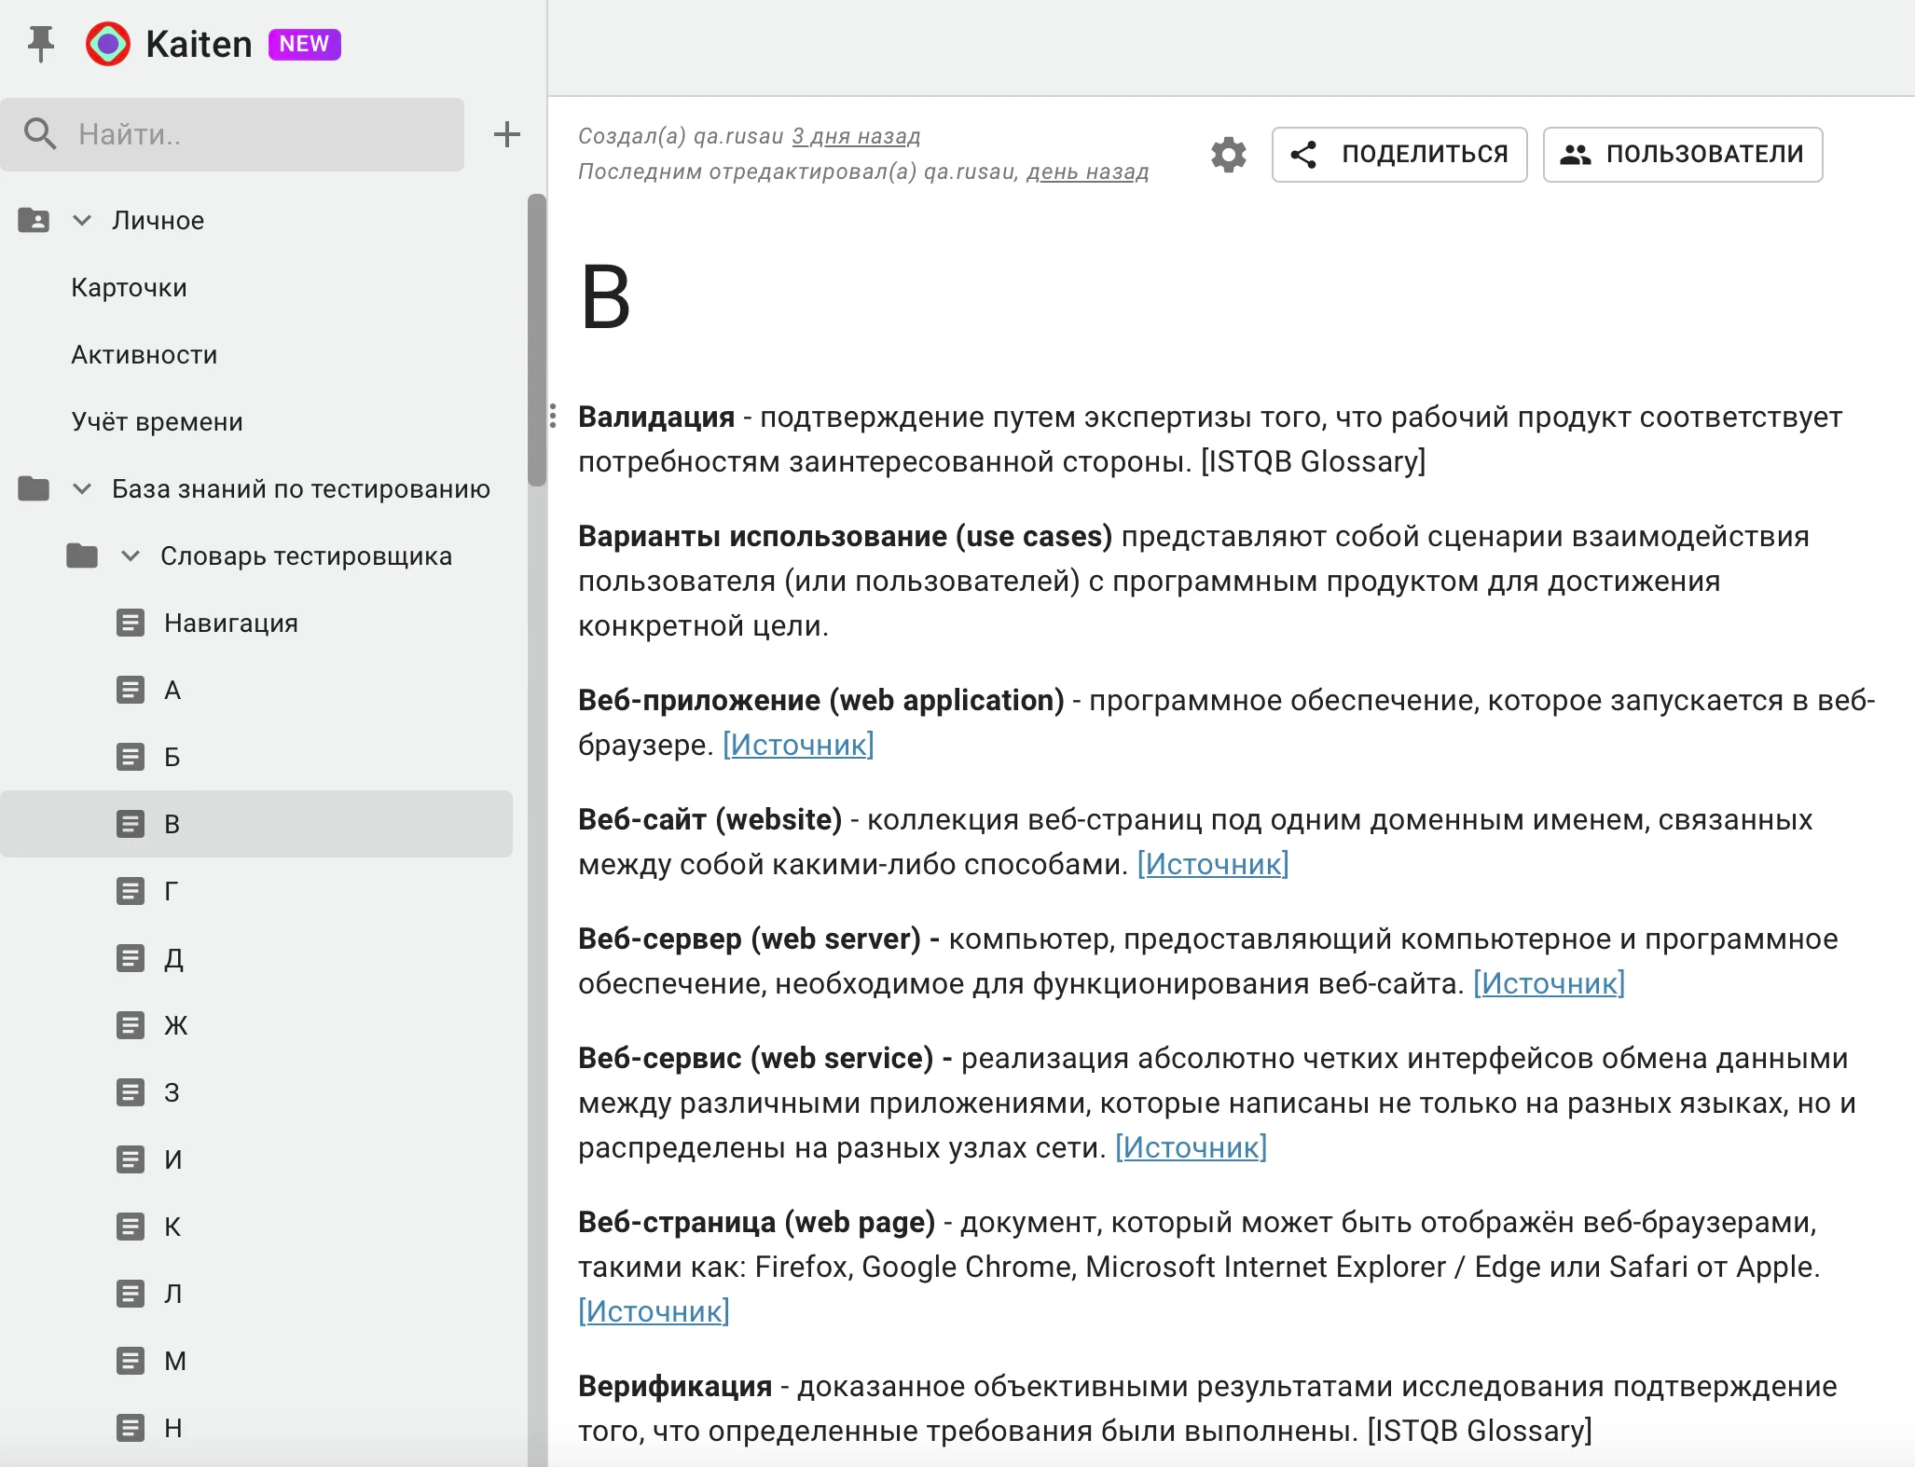Collapse the Личное section chevron
1915x1467 pixels.
coord(82,220)
